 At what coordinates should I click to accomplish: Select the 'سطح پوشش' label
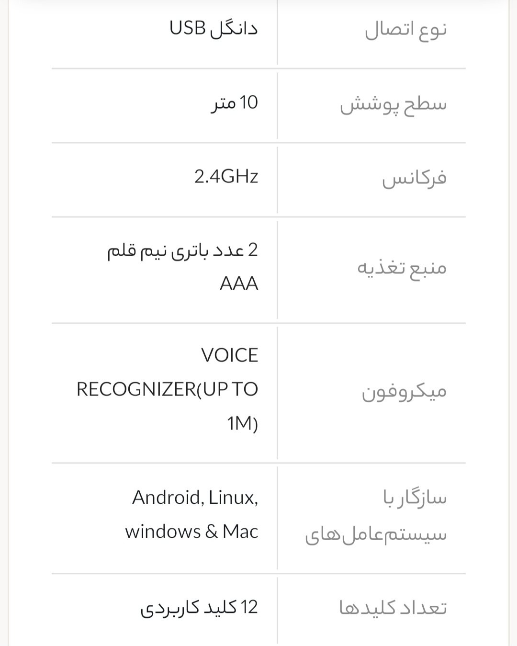coord(393,104)
